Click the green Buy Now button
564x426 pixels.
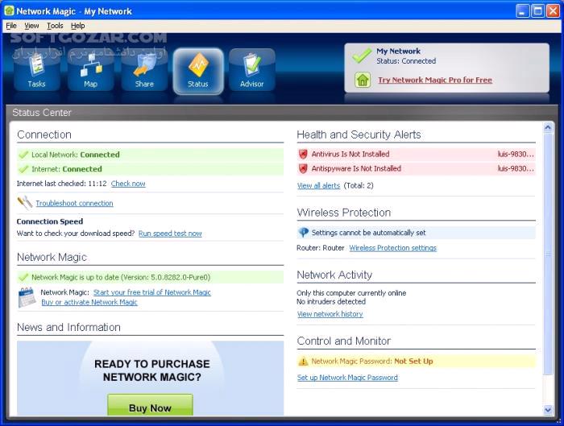[150, 405]
